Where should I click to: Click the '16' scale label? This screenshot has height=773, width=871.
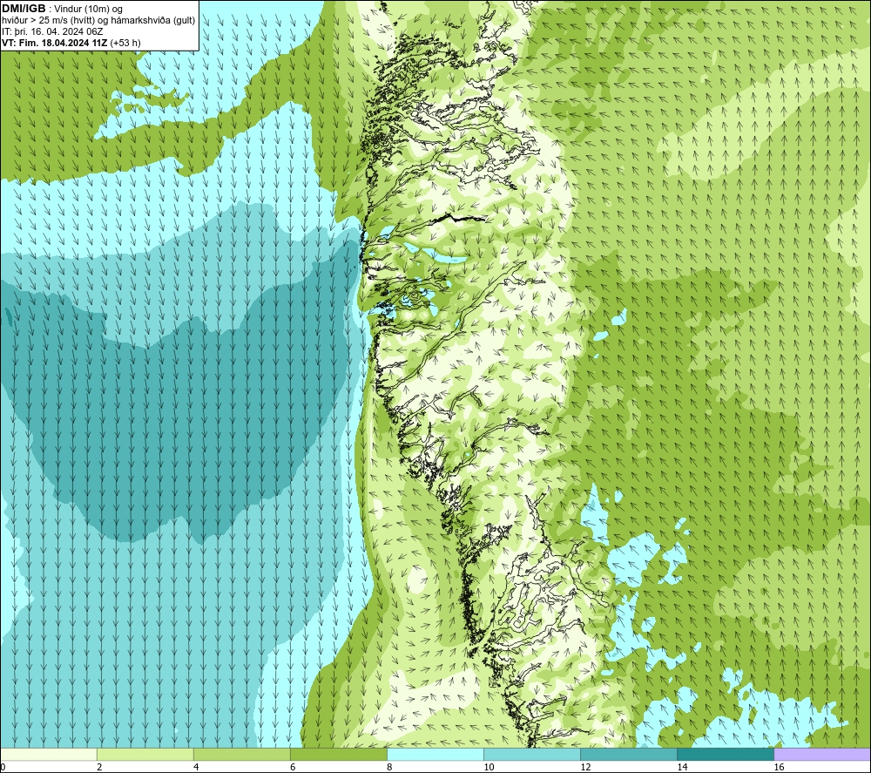pos(778,767)
